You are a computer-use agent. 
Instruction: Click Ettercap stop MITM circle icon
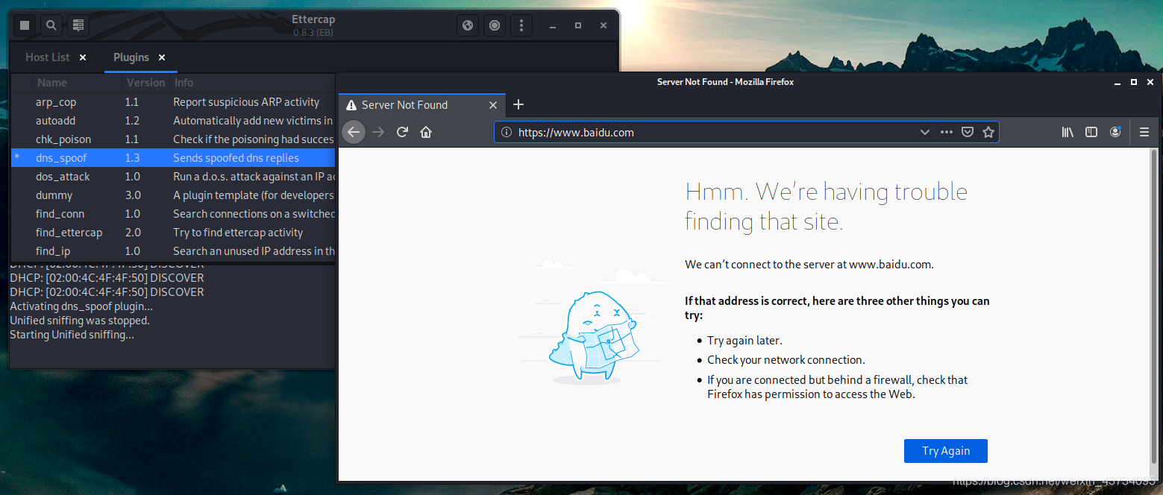click(494, 25)
